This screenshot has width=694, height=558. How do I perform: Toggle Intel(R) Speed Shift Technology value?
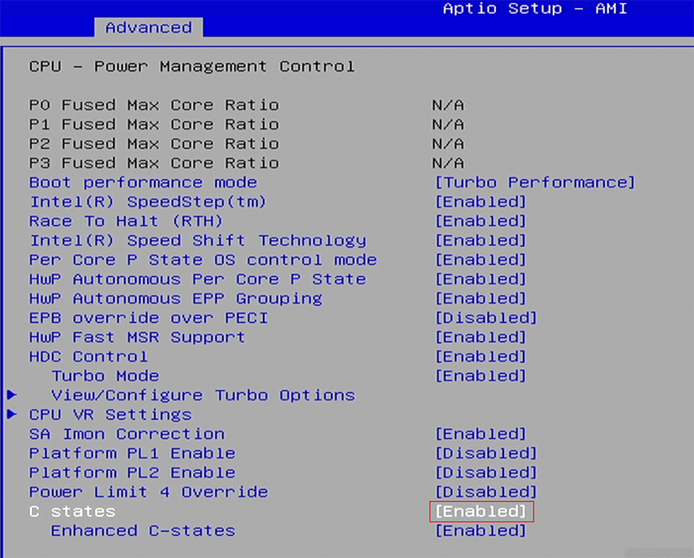pos(481,240)
